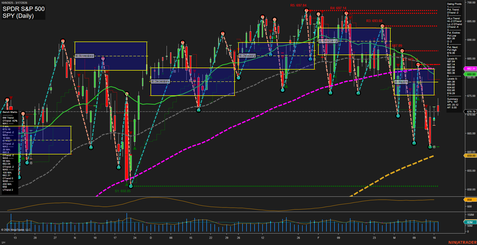Click the R4: 697.14 resistance label
This screenshot has width=477, height=245.
coord(339,8)
